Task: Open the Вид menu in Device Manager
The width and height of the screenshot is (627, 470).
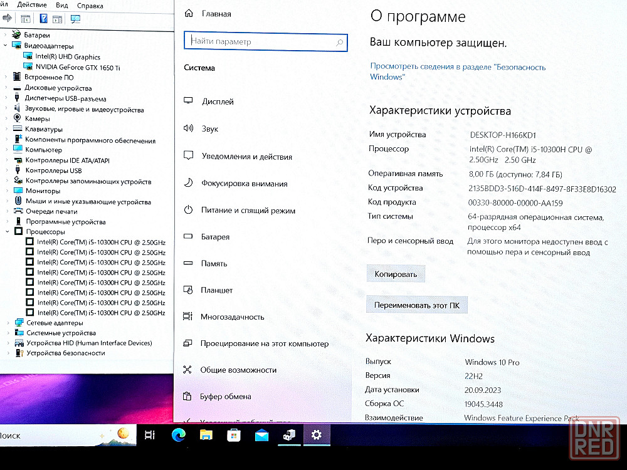Action: click(x=61, y=5)
